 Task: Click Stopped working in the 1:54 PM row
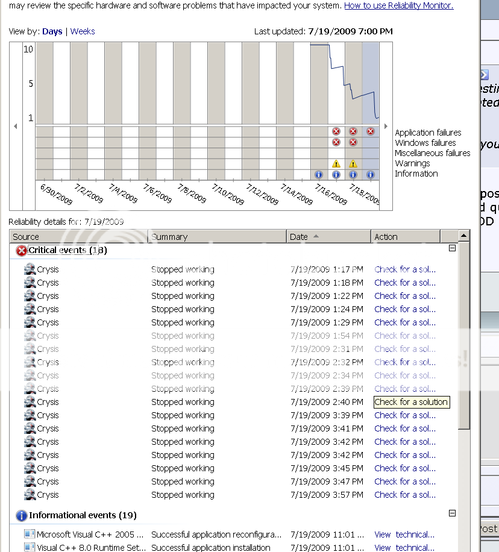183,336
